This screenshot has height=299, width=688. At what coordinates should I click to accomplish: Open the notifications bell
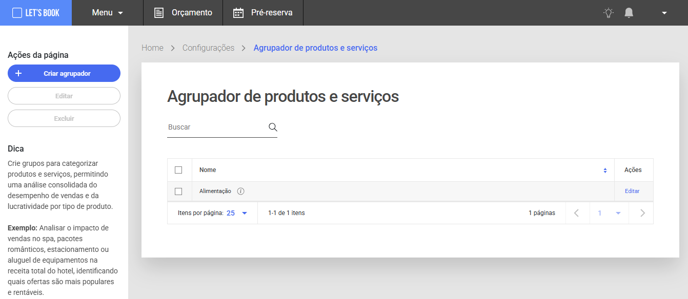click(629, 13)
